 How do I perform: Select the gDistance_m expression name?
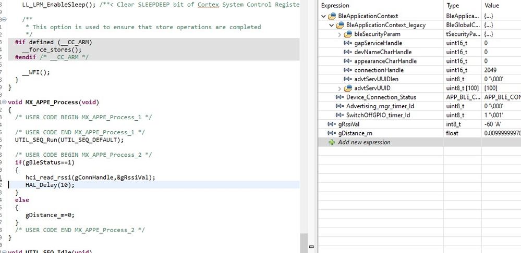(x=355, y=133)
